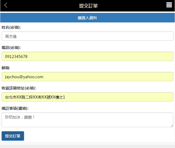This screenshot has height=148, width=175.
Task: Focus the name field containing 周杰倫
Action: click(87, 36)
